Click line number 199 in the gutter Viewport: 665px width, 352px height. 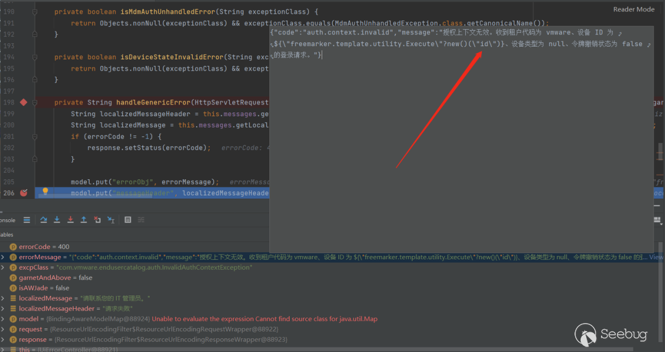click(9, 114)
